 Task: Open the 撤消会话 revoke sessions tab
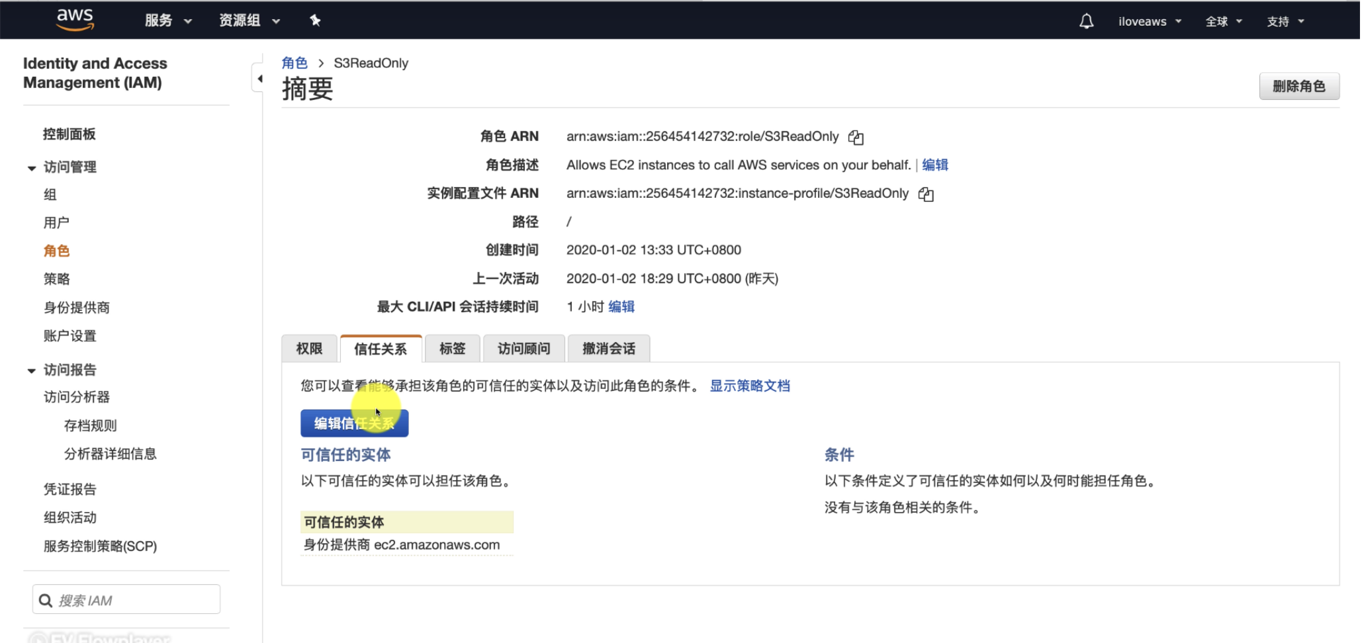click(x=609, y=349)
